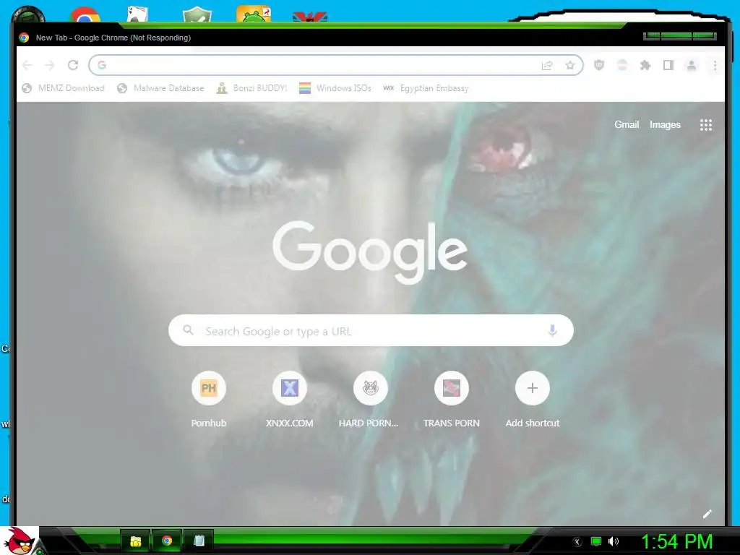
Task: Open the Extensions puzzle piece menu
Action: [x=645, y=65]
